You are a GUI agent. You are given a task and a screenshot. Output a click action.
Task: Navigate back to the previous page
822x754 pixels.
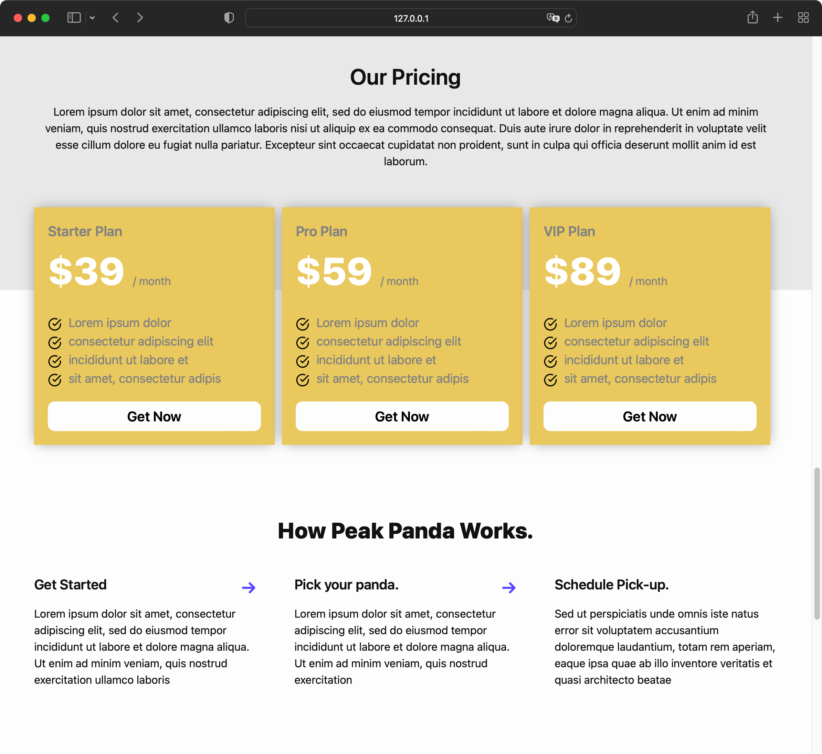tap(116, 18)
